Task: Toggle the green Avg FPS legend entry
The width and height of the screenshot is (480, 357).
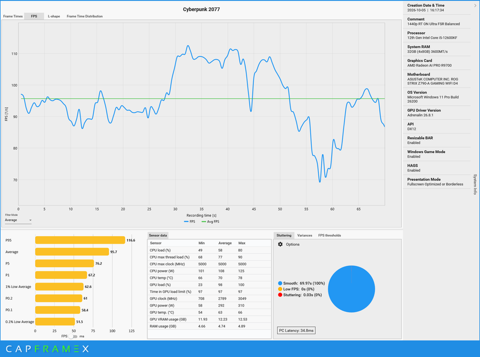Action: 210,222
